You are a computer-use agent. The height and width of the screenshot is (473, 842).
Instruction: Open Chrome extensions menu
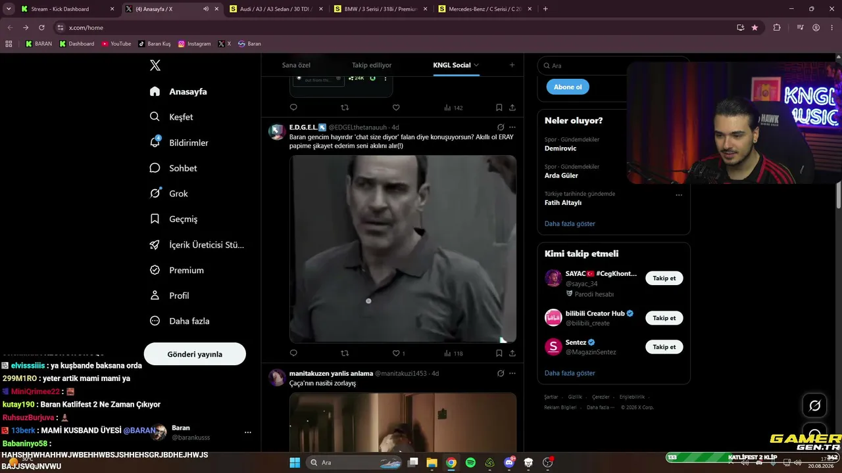777,28
